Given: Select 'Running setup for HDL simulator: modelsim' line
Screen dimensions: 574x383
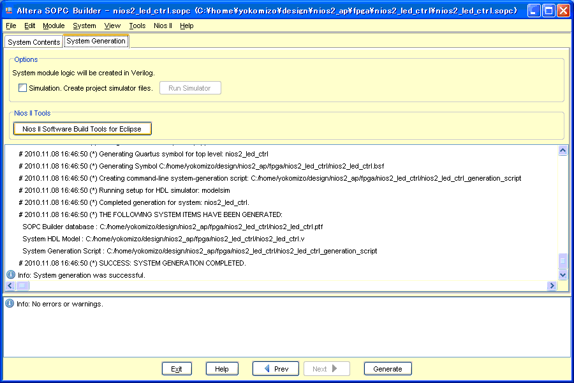Looking at the screenshot, I should click(124, 191).
